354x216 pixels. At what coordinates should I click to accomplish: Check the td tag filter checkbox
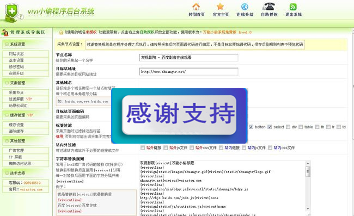339,127
